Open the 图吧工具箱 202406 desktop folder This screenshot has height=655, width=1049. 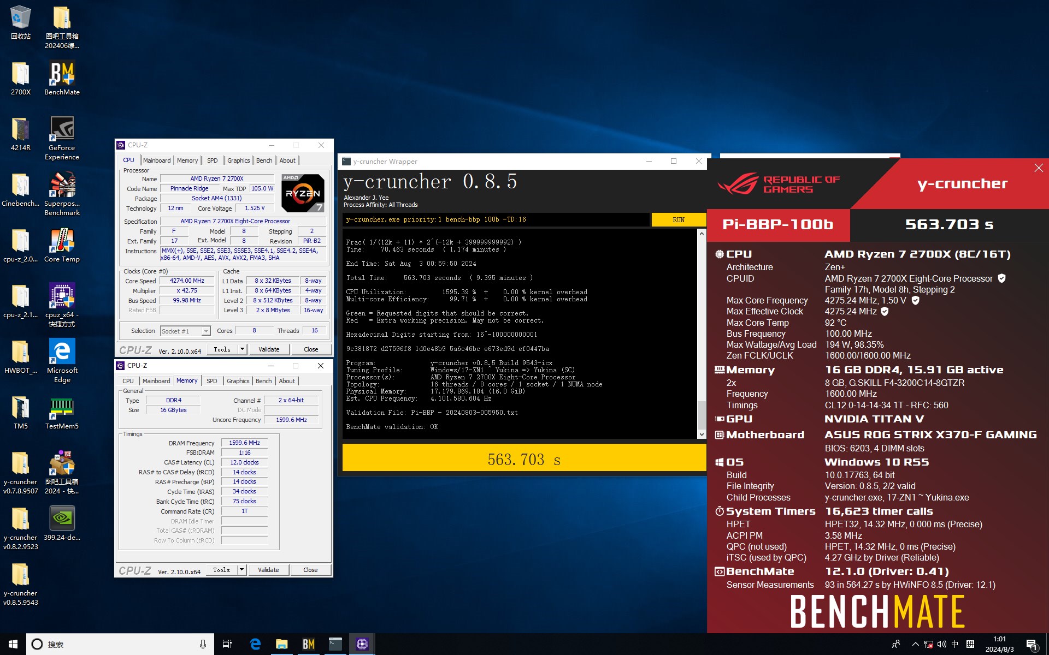(x=62, y=27)
